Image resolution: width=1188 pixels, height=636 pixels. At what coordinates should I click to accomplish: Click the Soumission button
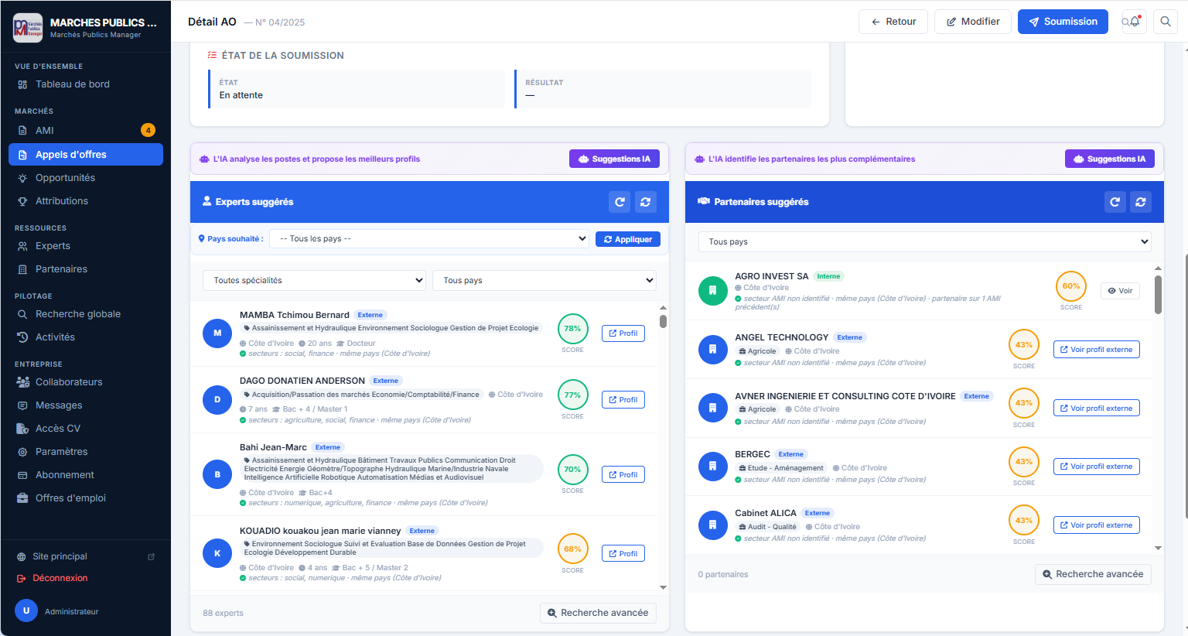point(1063,22)
